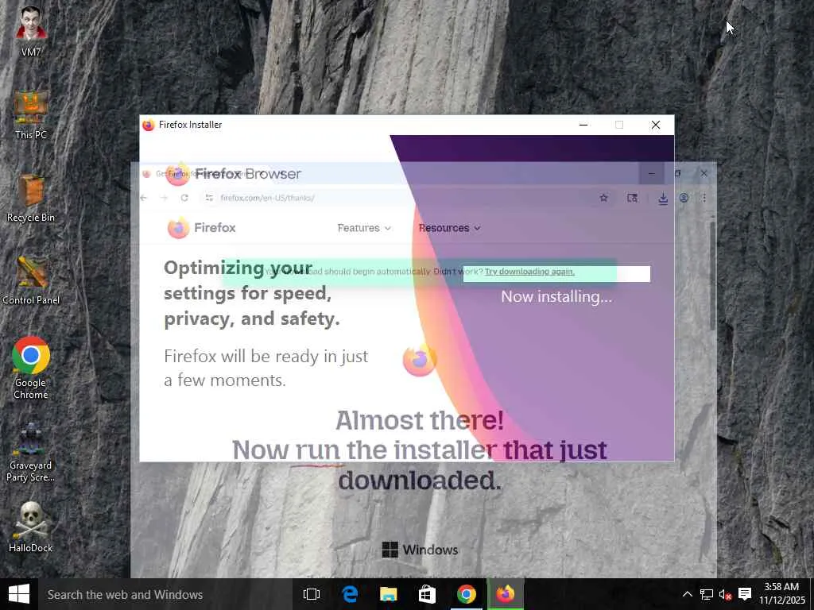Image resolution: width=814 pixels, height=610 pixels.
Task: Launch Google Chrome from desktop
Action: pos(31,369)
